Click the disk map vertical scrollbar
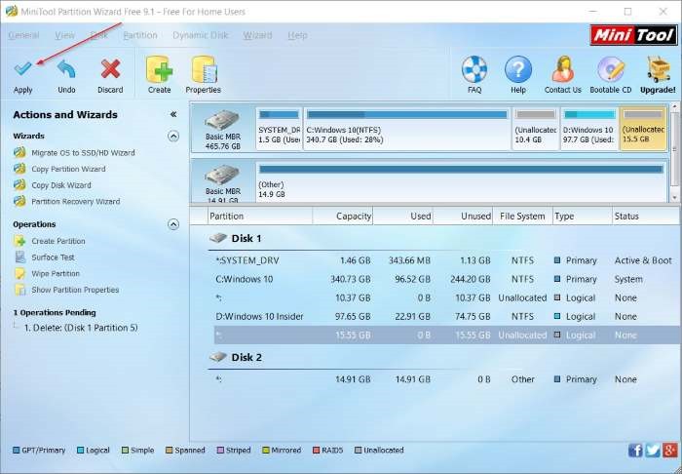The width and height of the screenshot is (682, 474). (x=674, y=151)
